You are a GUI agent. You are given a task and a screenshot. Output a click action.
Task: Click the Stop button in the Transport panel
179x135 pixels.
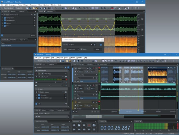point(74,125)
